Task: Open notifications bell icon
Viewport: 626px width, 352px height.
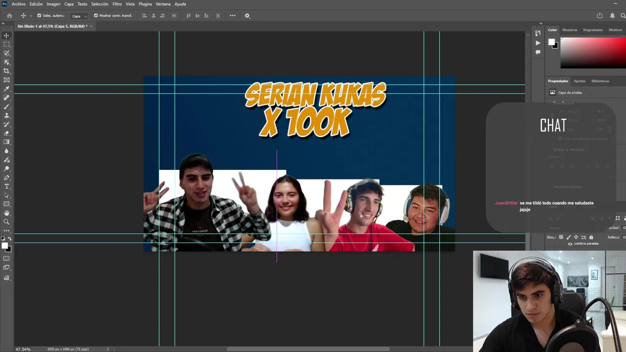Action: click(x=612, y=16)
